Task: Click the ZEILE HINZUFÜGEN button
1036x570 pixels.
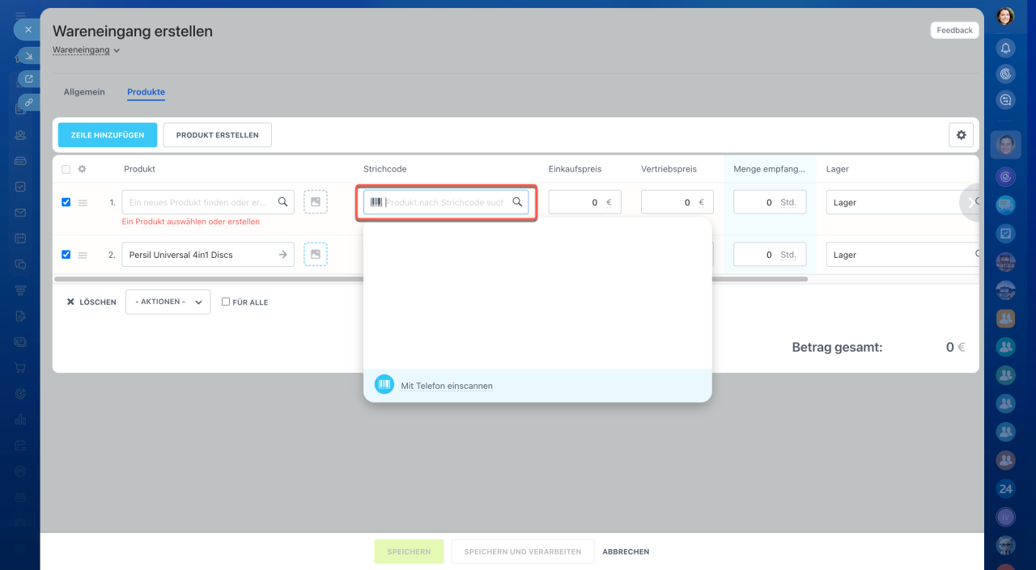Action: coord(108,135)
